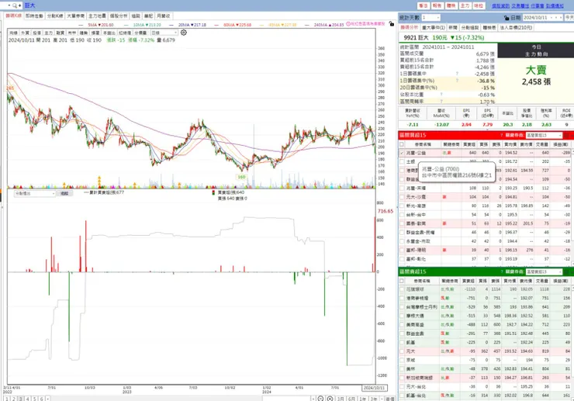The image size is (574, 401).
Task: Toggle 融資 overlay on the chart toolbar
Action: point(61,33)
